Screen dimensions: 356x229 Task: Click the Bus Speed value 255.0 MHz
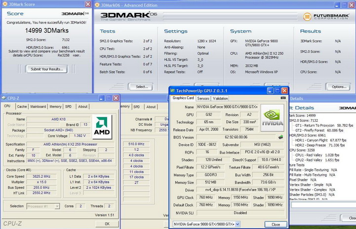click(x=41, y=187)
